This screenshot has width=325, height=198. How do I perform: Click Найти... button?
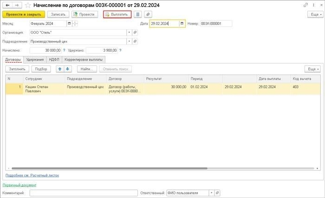[x=87, y=69]
